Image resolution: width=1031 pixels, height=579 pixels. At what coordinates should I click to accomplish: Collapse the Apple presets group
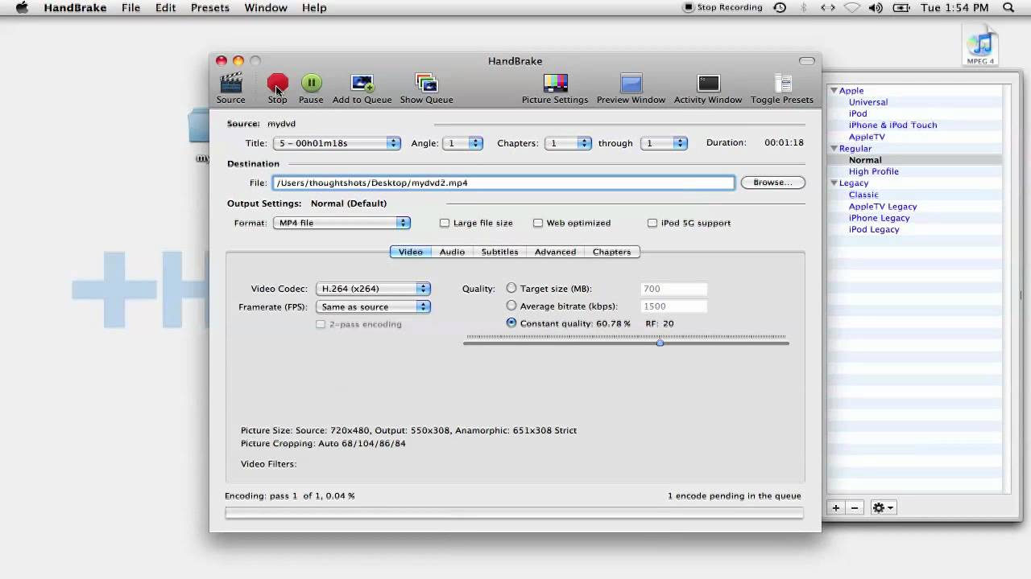(834, 91)
